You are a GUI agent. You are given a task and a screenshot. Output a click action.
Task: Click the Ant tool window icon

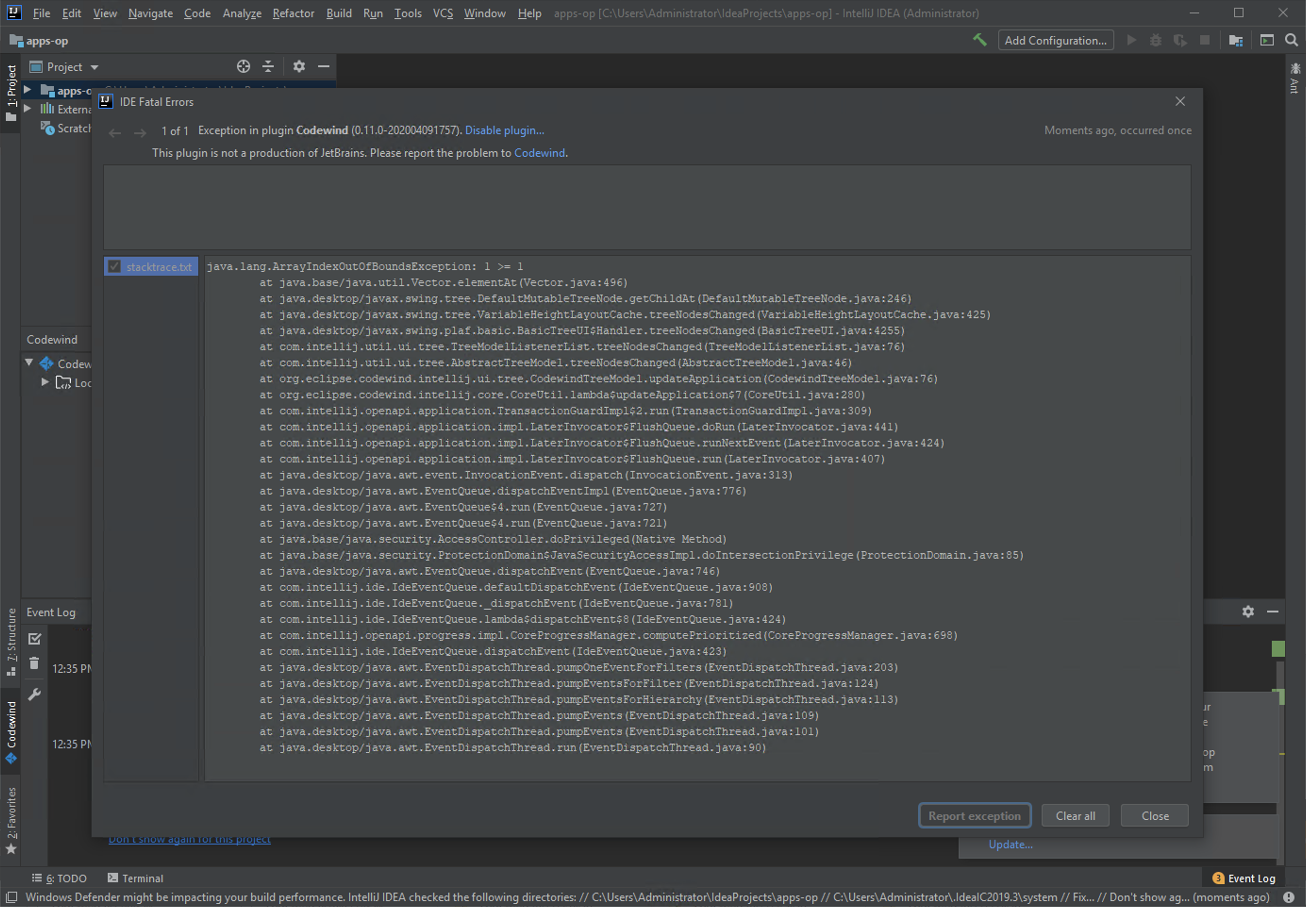(x=1295, y=78)
